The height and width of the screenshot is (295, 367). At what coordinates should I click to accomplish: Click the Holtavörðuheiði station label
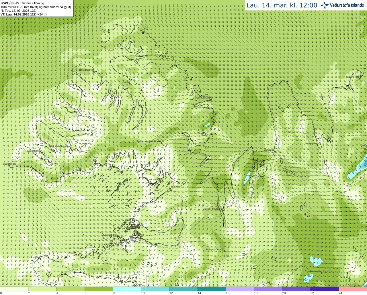pos(215,249)
